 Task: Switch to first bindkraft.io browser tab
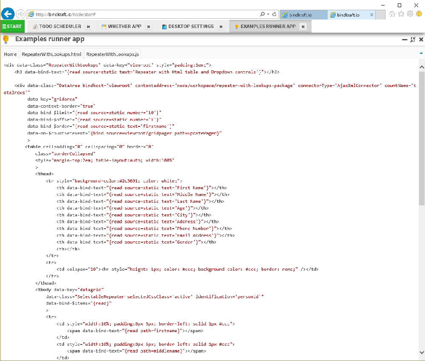(303, 15)
